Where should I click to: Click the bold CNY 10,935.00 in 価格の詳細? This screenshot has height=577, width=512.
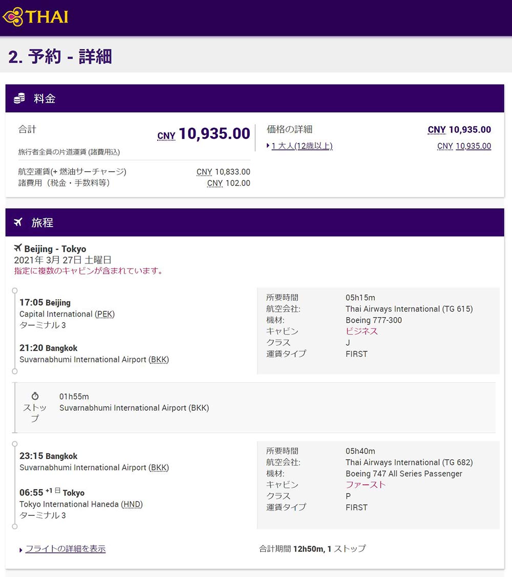pos(459,129)
